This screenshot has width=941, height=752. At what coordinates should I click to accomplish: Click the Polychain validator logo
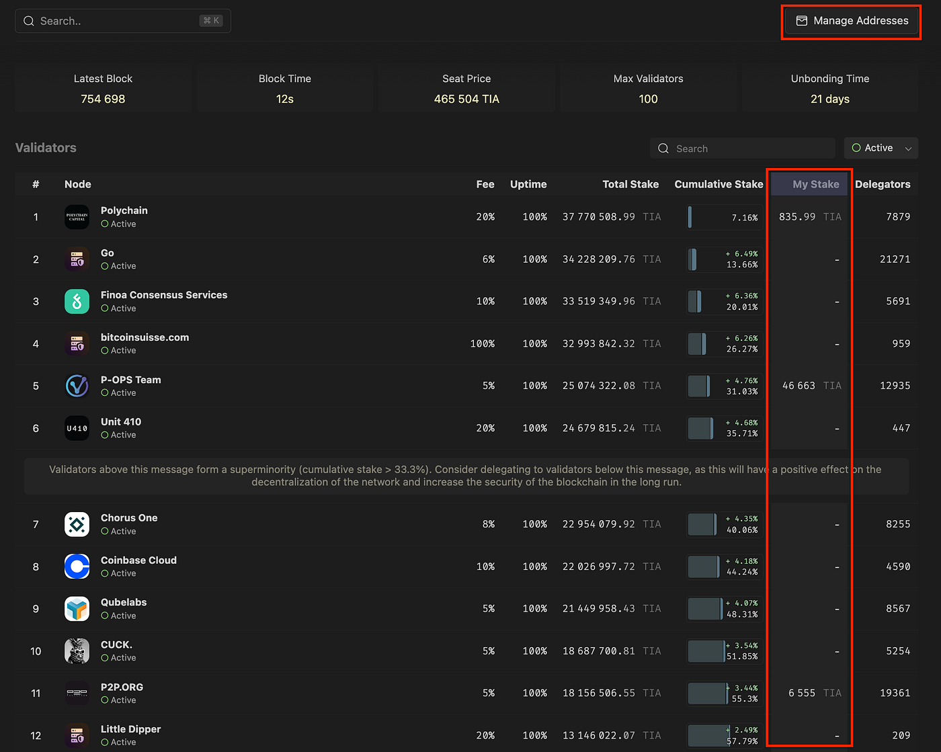[x=77, y=217]
